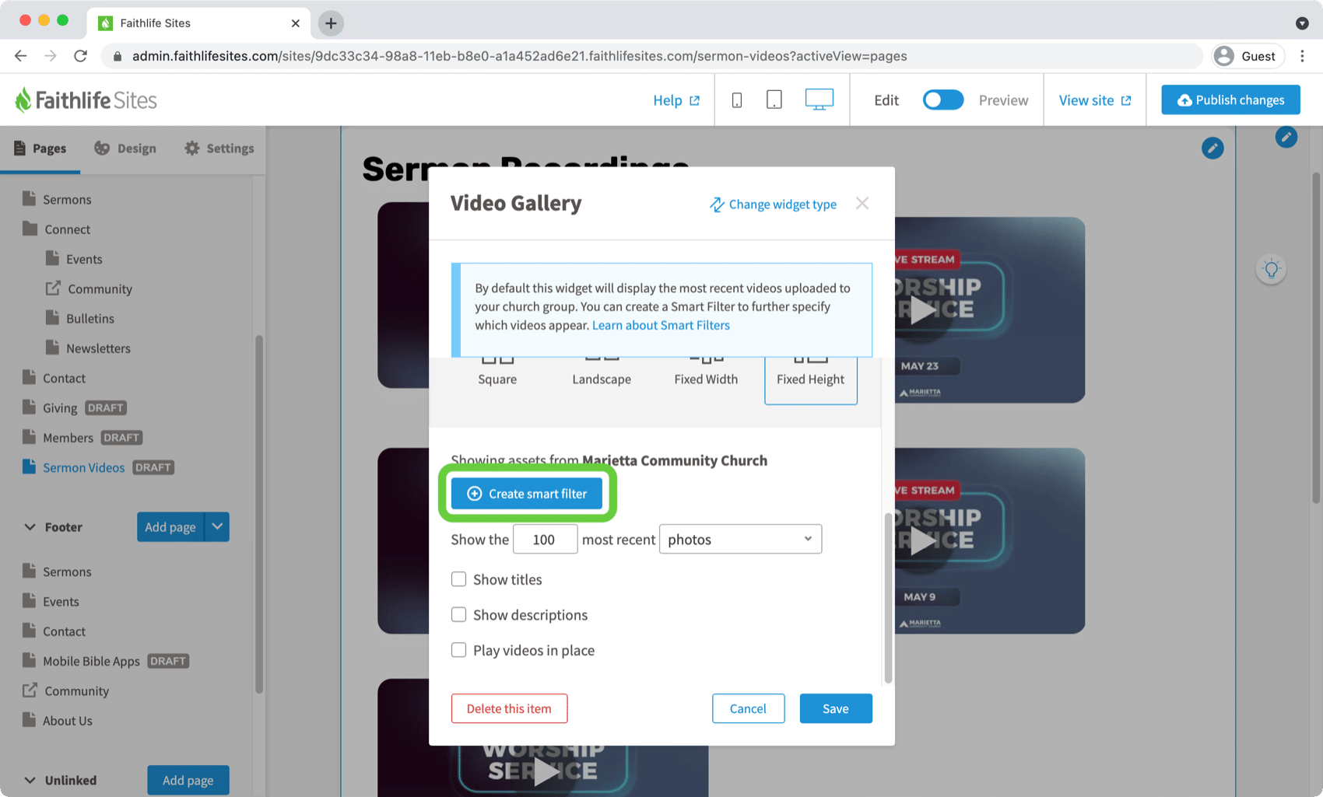Click Change widget type link
Image resolution: width=1323 pixels, height=797 pixels.
pyautogui.click(x=773, y=204)
